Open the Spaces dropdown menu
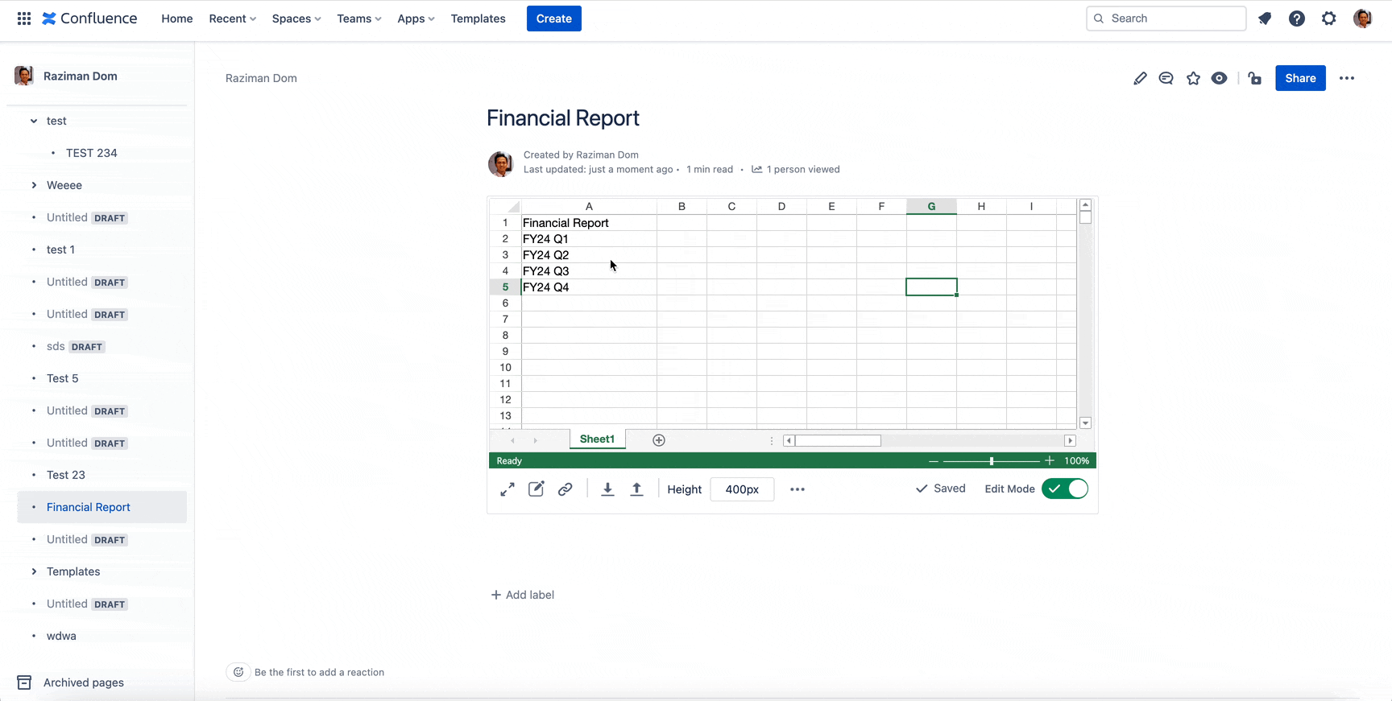Screen dimensions: 1392x701 click(296, 19)
